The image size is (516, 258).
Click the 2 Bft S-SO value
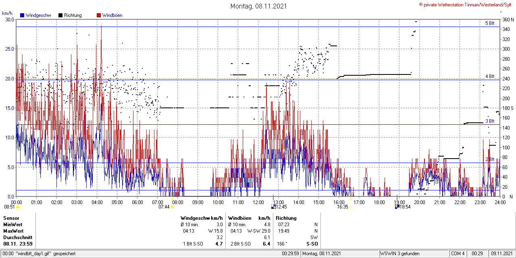pos(241,244)
